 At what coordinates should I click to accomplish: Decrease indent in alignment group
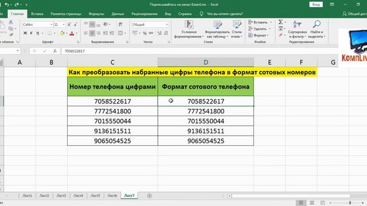tap(106, 33)
